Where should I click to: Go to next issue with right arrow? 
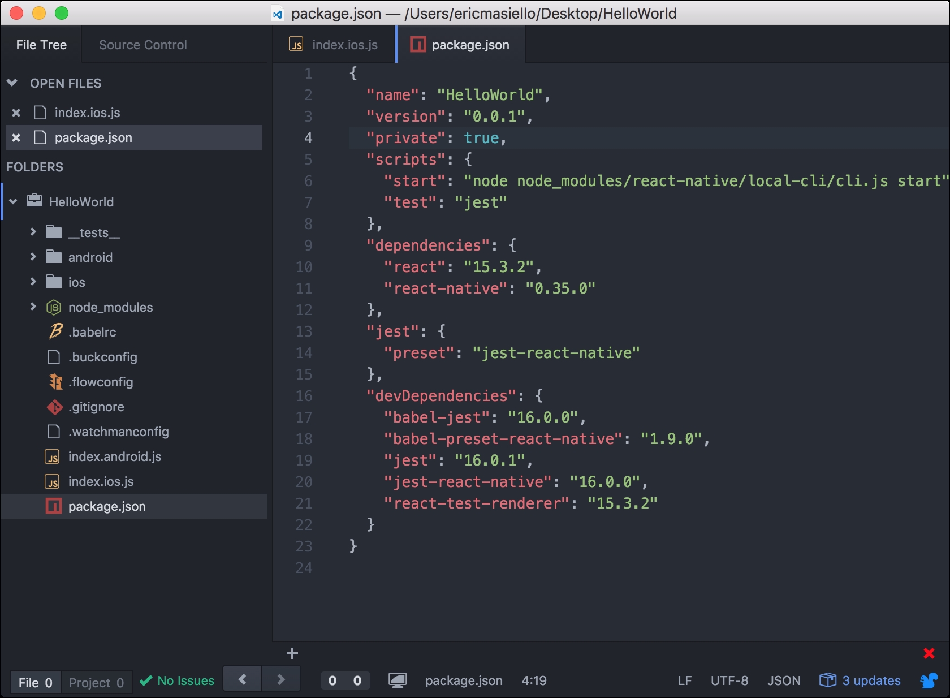281,679
